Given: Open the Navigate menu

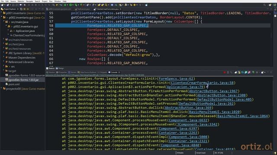Looking at the screenshot, I should [x=29, y=1].
